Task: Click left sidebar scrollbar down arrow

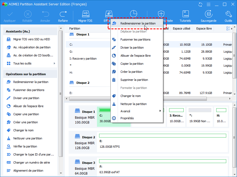Action: tap(61, 173)
